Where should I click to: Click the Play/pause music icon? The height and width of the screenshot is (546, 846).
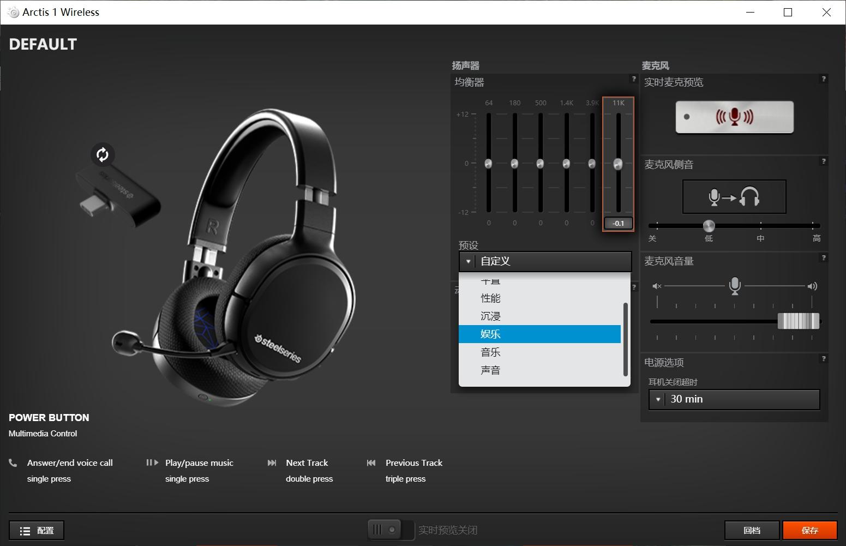152,462
